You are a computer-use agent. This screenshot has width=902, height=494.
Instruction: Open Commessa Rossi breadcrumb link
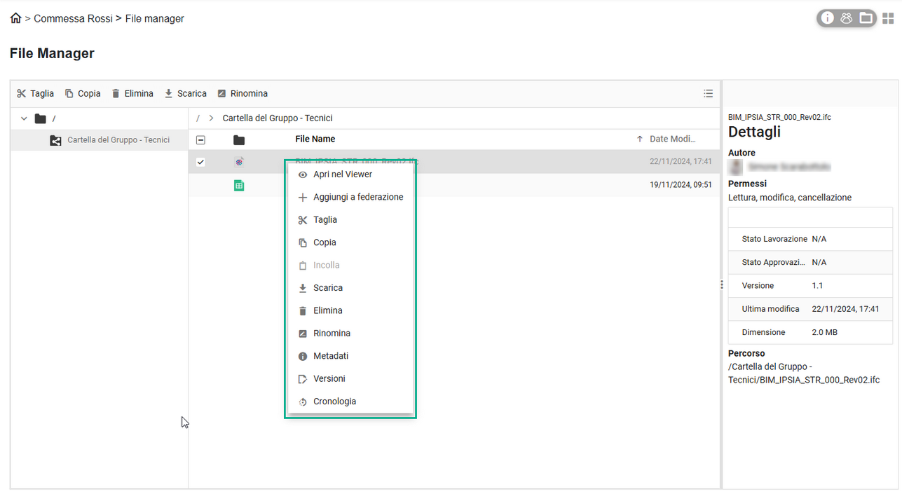[x=73, y=18]
